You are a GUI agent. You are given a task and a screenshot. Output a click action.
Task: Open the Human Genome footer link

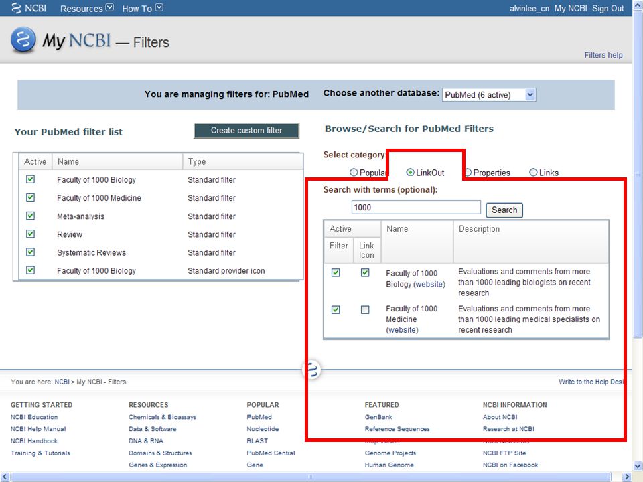[x=389, y=465]
